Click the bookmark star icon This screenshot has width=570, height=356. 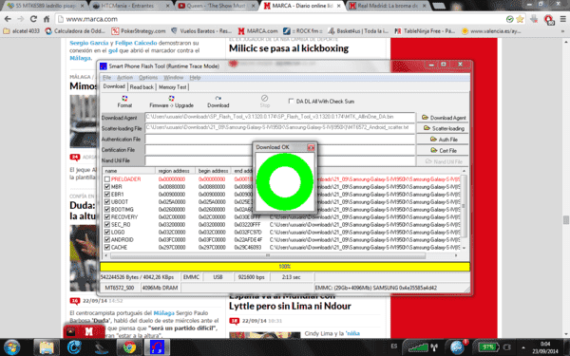521,19
